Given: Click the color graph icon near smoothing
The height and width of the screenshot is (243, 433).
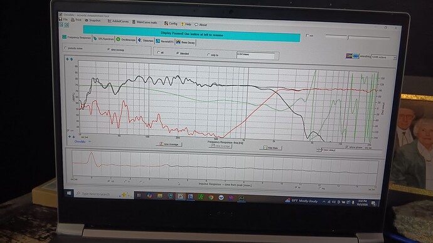Looking at the screenshot, I should (349, 56).
